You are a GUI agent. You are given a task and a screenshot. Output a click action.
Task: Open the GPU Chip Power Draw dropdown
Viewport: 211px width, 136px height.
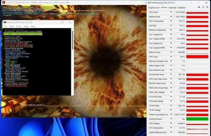[171, 79]
